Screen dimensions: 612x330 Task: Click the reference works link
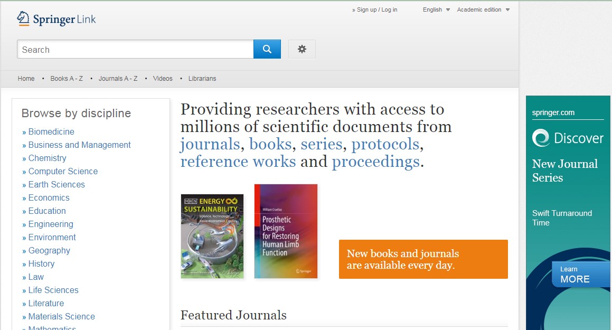coord(238,162)
